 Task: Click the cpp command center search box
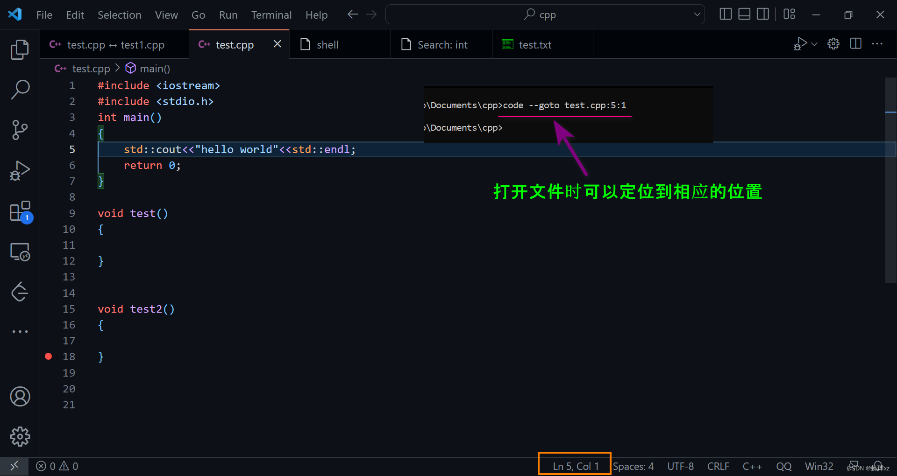tap(545, 14)
